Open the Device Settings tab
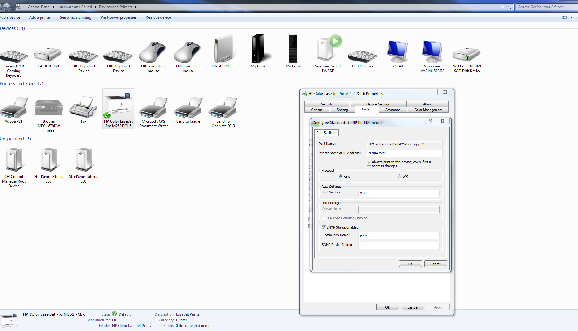578x331 pixels. [378, 104]
